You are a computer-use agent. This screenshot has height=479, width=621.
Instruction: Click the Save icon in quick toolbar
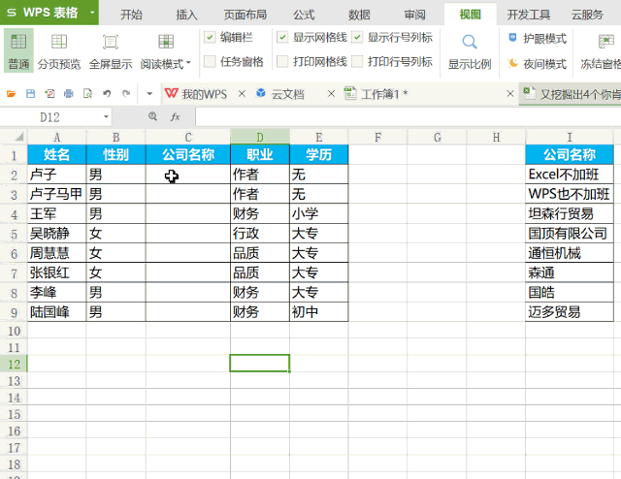(30, 94)
